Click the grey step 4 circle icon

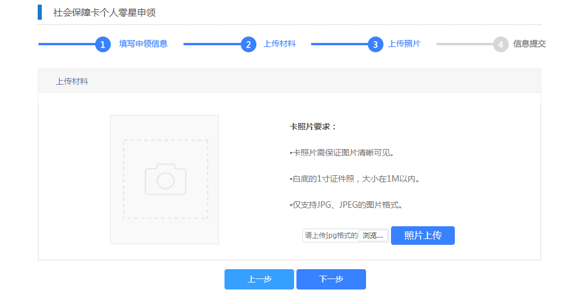tap(501, 44)
